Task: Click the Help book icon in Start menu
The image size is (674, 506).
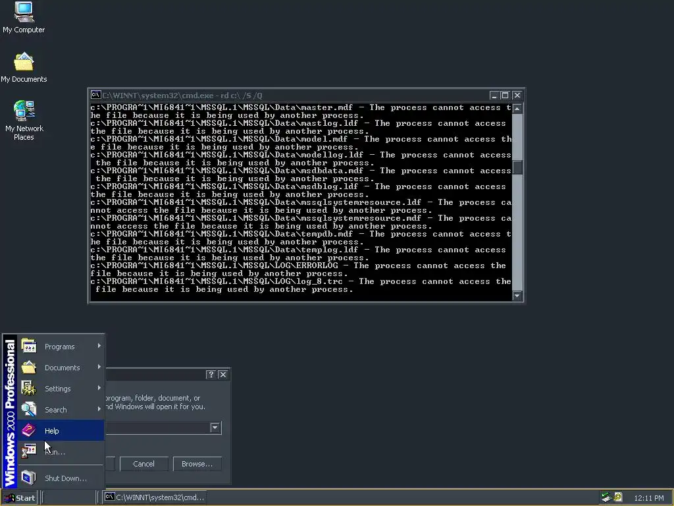Action: pyautogui.click(x=29, y=430)
